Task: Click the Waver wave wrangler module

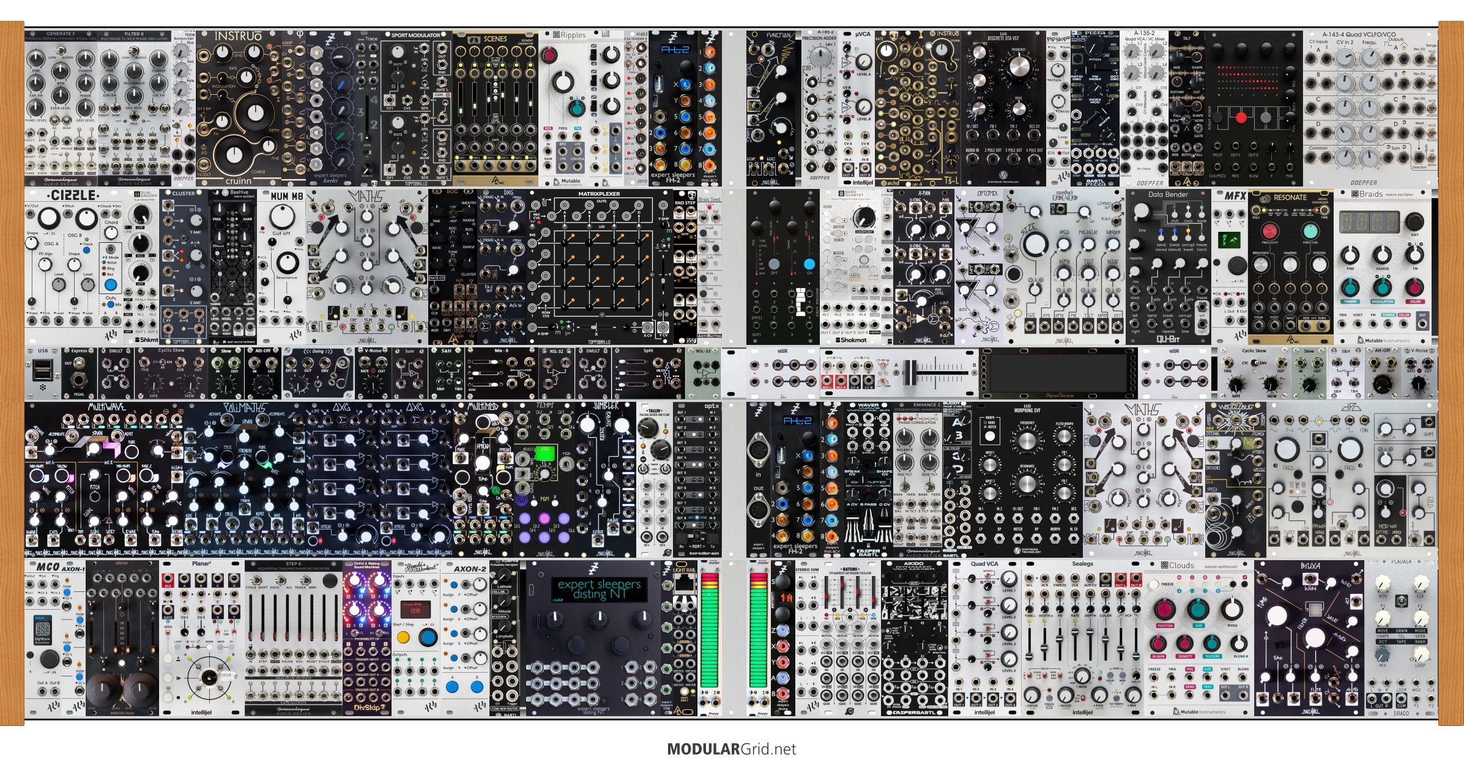Action: click(869, 479)
